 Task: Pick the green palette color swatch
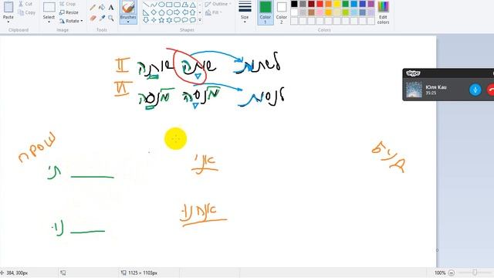(x=345, y=4)
